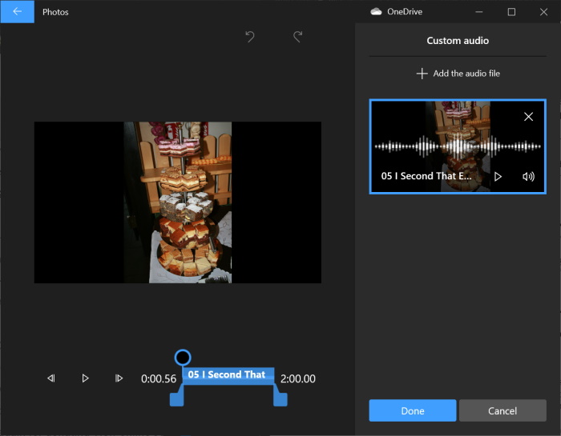Viewport: 561px width, 436px height.
Task: Open the audio track volume control
Action: coord(528,176)
